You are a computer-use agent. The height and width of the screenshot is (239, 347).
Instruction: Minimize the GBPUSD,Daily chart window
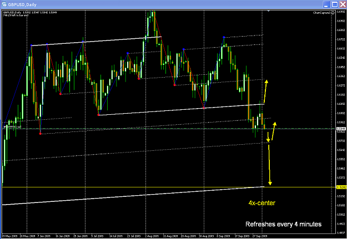click(326, 4)
